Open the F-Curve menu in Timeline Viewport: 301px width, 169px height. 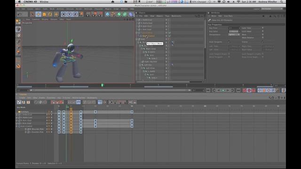[x=66, y=98]
